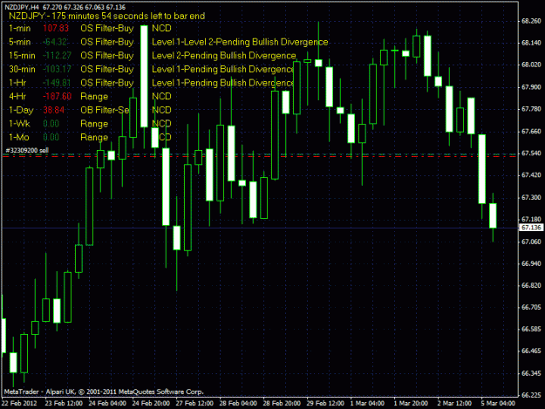Click the 1 Mar 20:00 time label
Image resolution: width=545 pixels, height=409 pixels.
[x=411, y=404]
